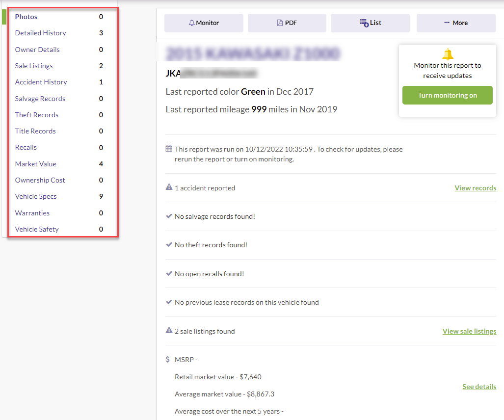Click count 1 next to Accident History
The height and width of the screenshot is (420, 504).
pyautogui.click(x=101, y=82)
